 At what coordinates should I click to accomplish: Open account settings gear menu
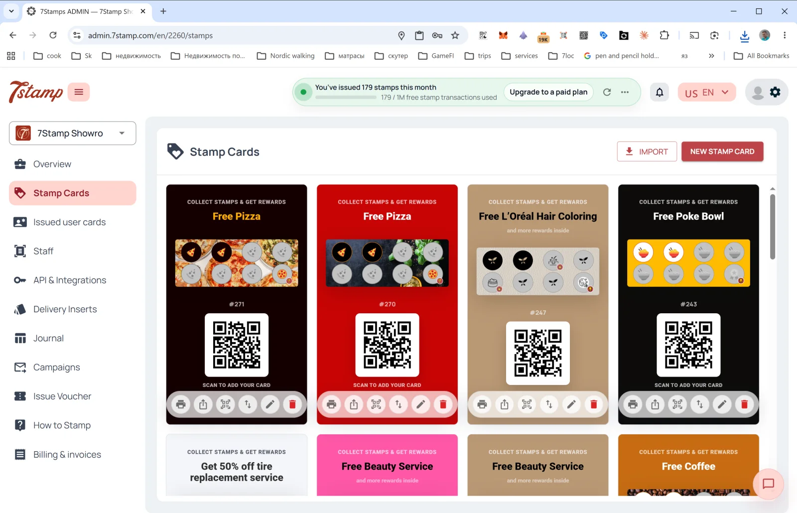click(x=775, y=92)
